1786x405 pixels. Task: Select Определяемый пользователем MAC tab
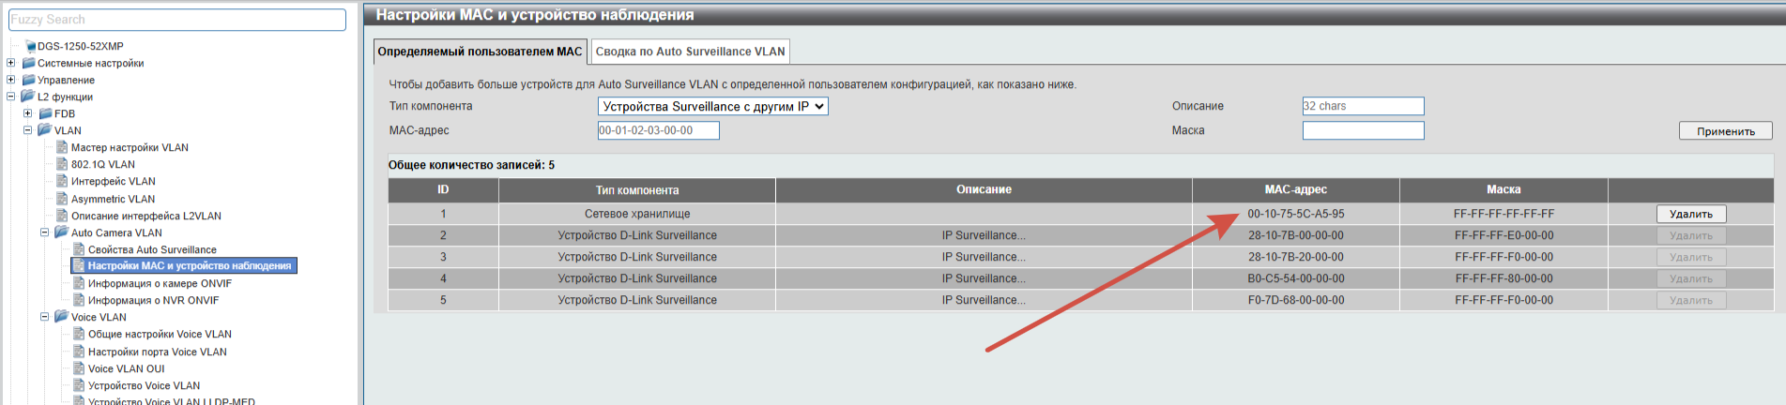[480, 52]
